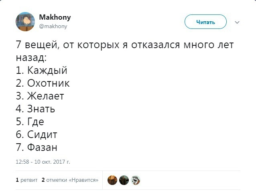Open Makhony's profile avatar picture
256x191 pixels.
pyautogui.click(x=26, y=21)
